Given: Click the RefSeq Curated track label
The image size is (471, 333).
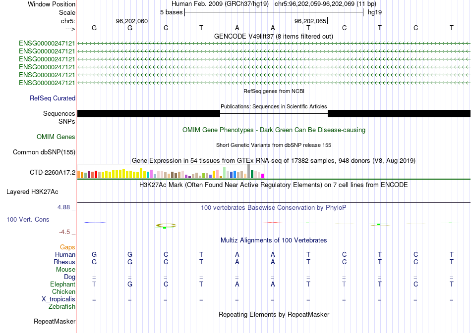Looking at the screenshot, I should tap(53, 98).
